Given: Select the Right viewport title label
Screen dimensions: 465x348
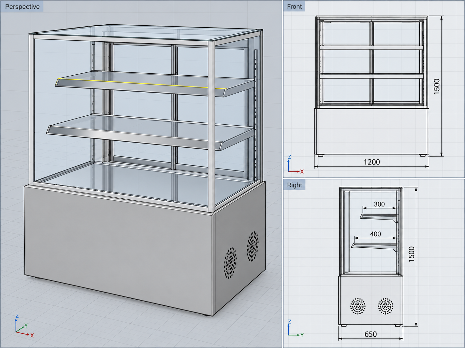Looking at the screenshot, I should 294,185.
